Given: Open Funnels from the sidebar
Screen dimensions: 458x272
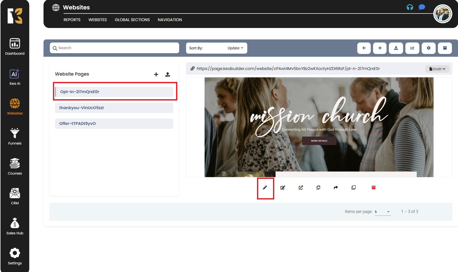Looking at the screenshot, I should tap(15, 136).
